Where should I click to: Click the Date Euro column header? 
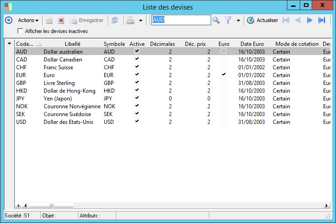[x=252, y=44]
